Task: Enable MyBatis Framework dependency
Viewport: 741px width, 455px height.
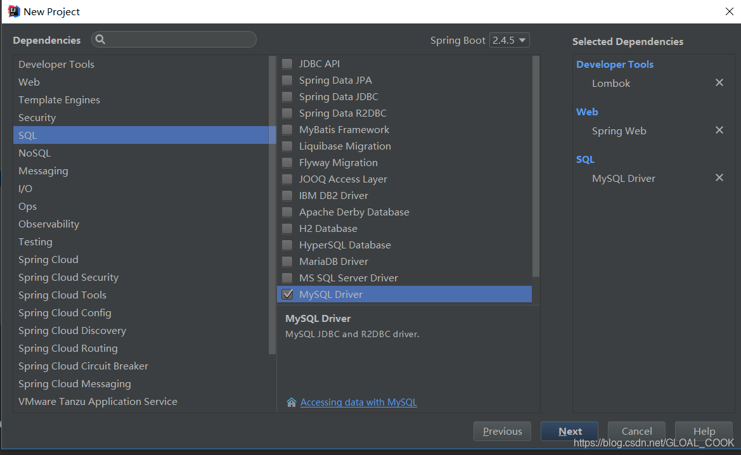Action: 287,129
